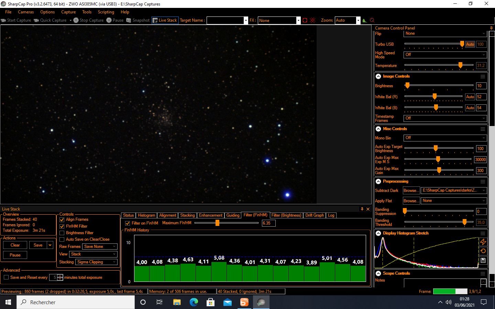Open the Preprocessing section hamburger menu
495x309 pixels.
(483, 182)
